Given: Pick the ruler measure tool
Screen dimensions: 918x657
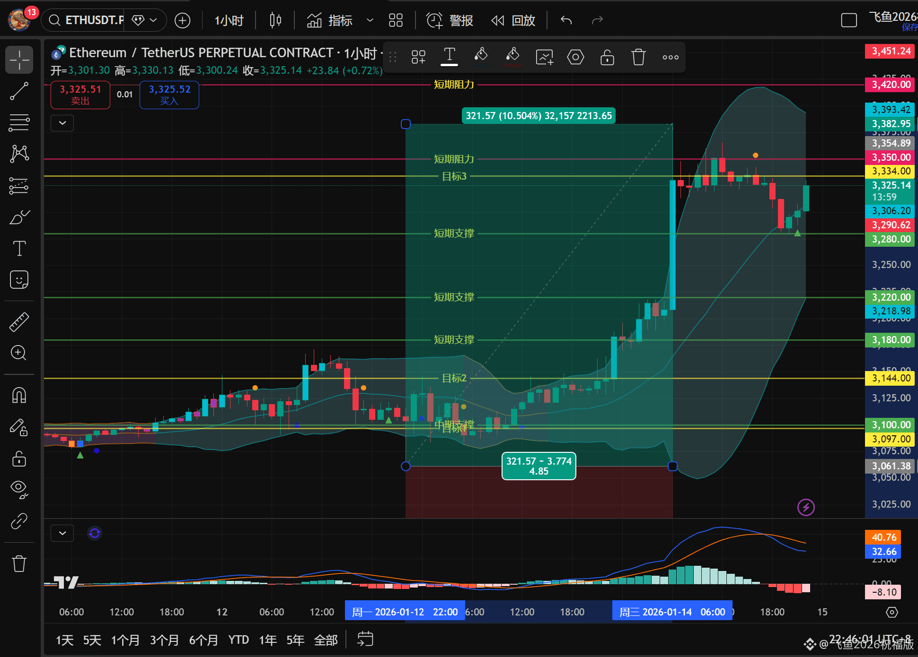Looking at the screenshot, I should point(19,322).
